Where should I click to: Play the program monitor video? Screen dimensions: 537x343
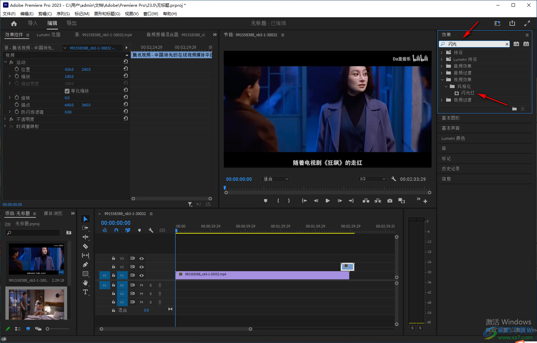pyautogui.click(x=327, y=201)
